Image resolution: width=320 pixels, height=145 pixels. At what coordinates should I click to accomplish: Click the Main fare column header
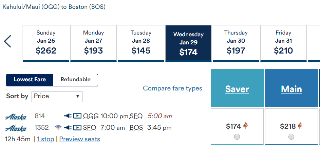click(291, 89)
